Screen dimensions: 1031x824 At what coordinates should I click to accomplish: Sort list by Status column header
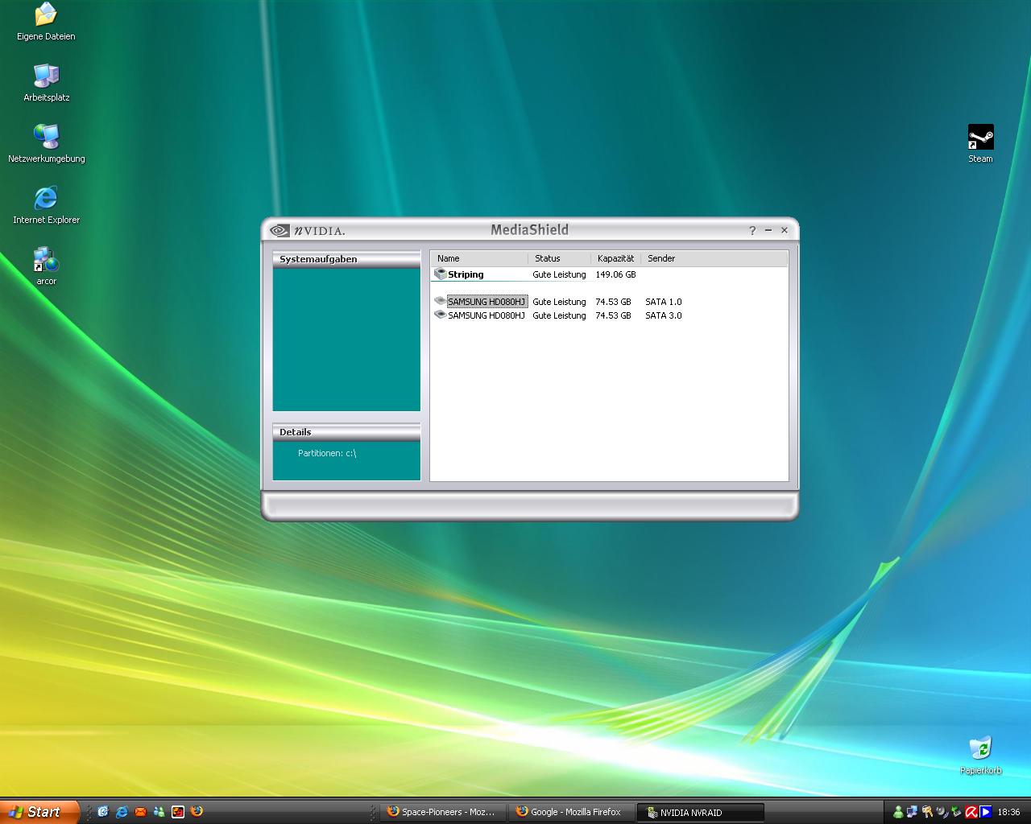[560, 258]
